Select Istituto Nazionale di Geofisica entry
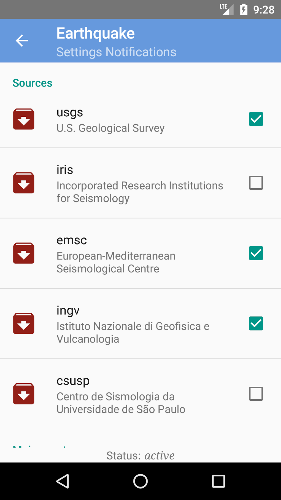 pyautogui.click(x=133, y=333)
